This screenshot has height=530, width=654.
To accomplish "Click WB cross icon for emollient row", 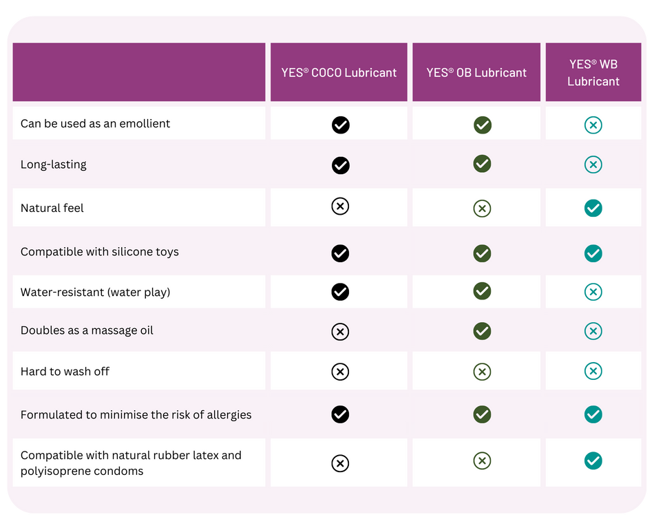I will (x=593, y=125).
